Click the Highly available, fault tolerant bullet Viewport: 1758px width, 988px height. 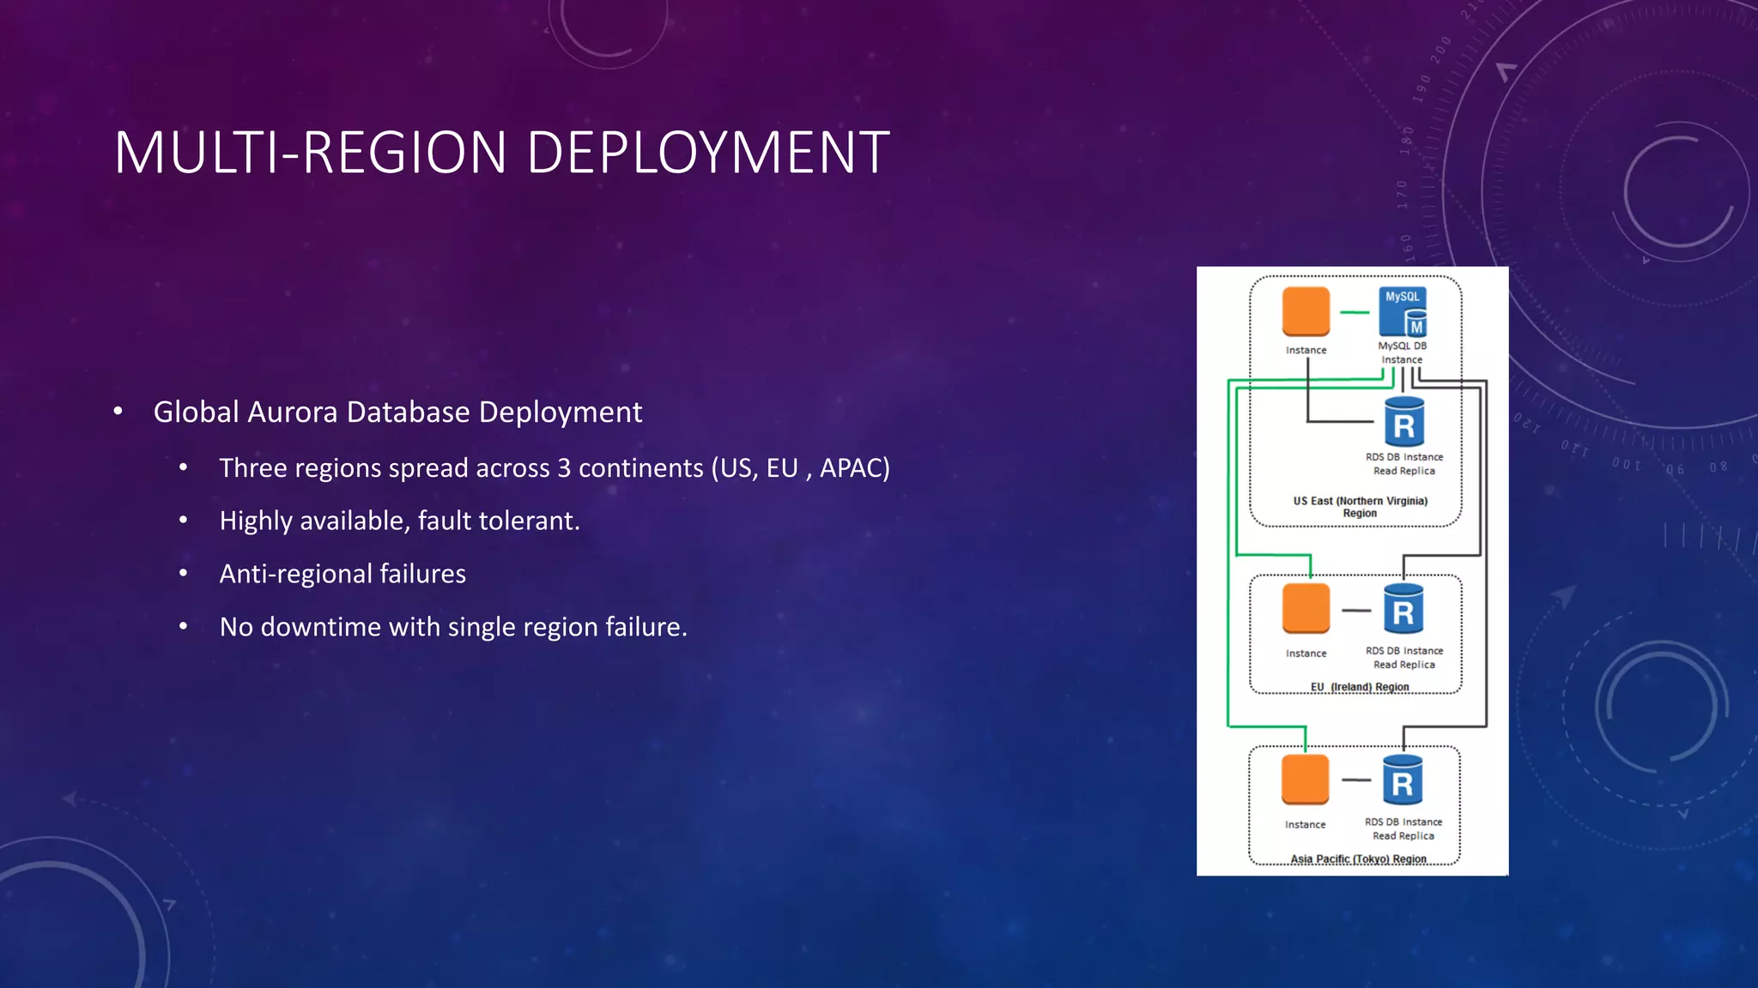(x=400, y=521)
